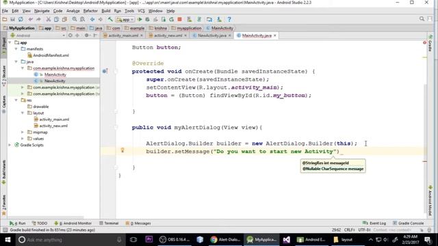Click the src breadcrumb folder
Viewport: 438px width, 246px height.
[61, 28]
